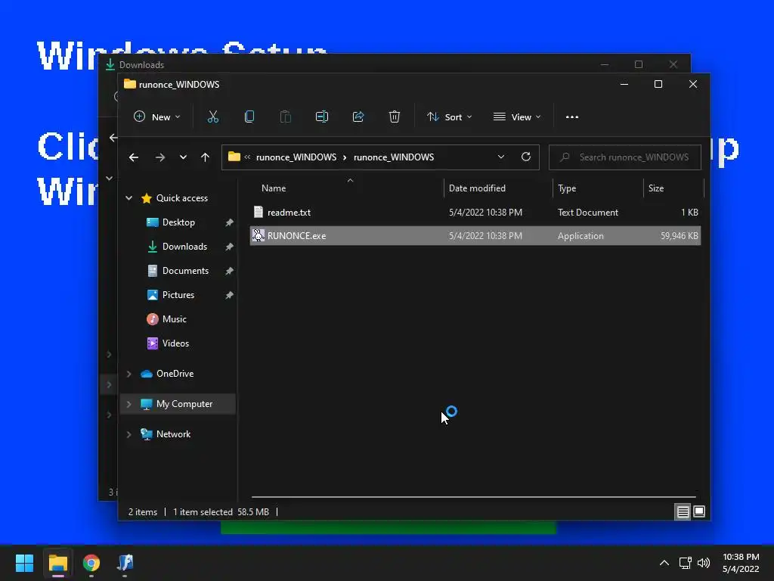Sort by the Type column header
This screenshot has height=581, width=774.
[567, 188]
